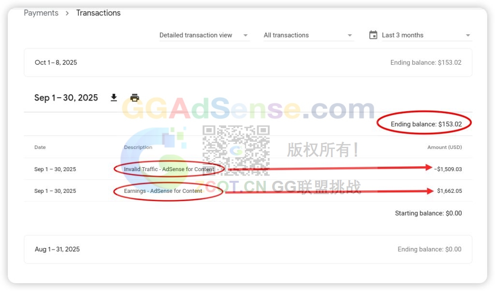Click the Starting balance $0.00 text
This screenshot has width=495, height=291.
pyautogui.click(x=428, y=213)
